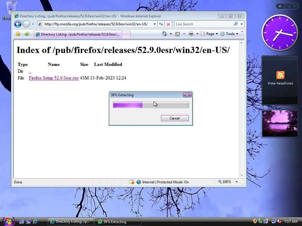The image size is (302, 226).
Task: Close the 39% Extracting dialog
Action: 187,95
